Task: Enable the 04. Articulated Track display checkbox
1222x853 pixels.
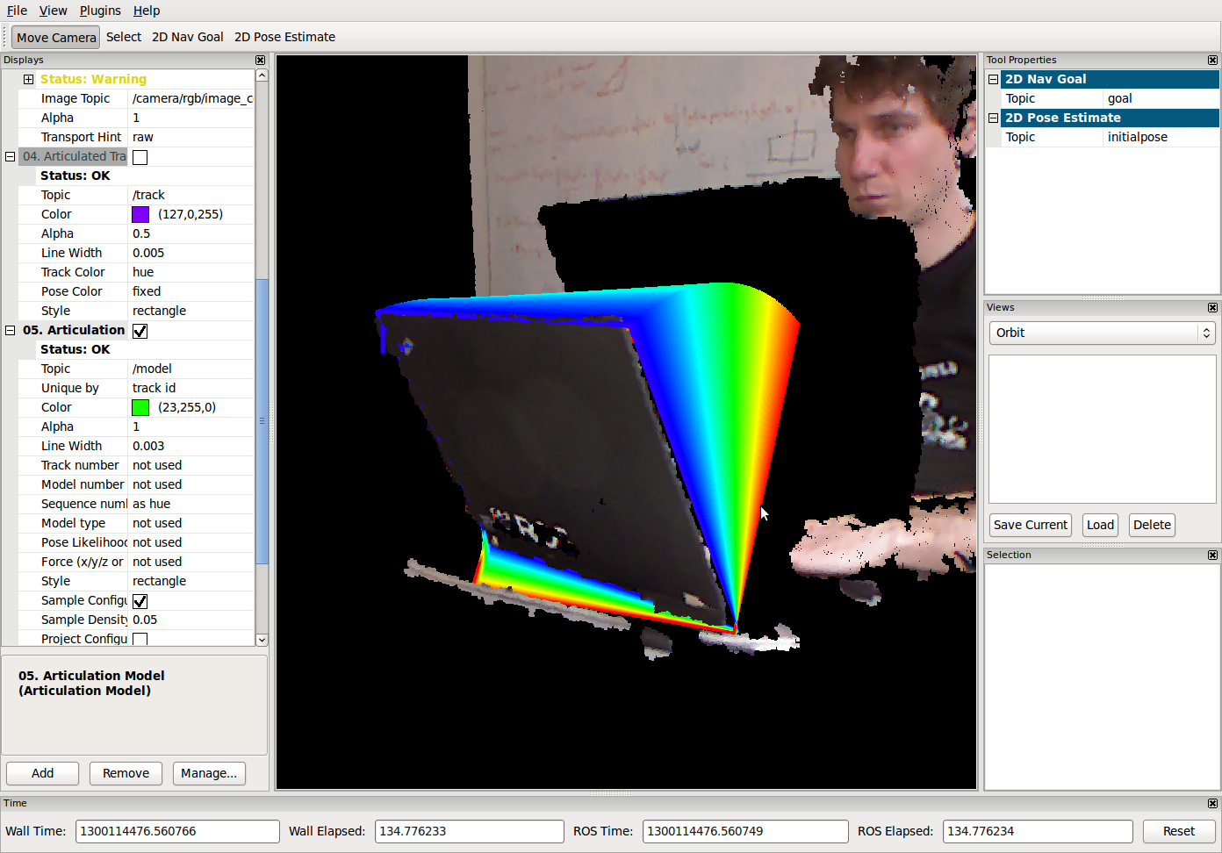Action: (x=140, y=157)
